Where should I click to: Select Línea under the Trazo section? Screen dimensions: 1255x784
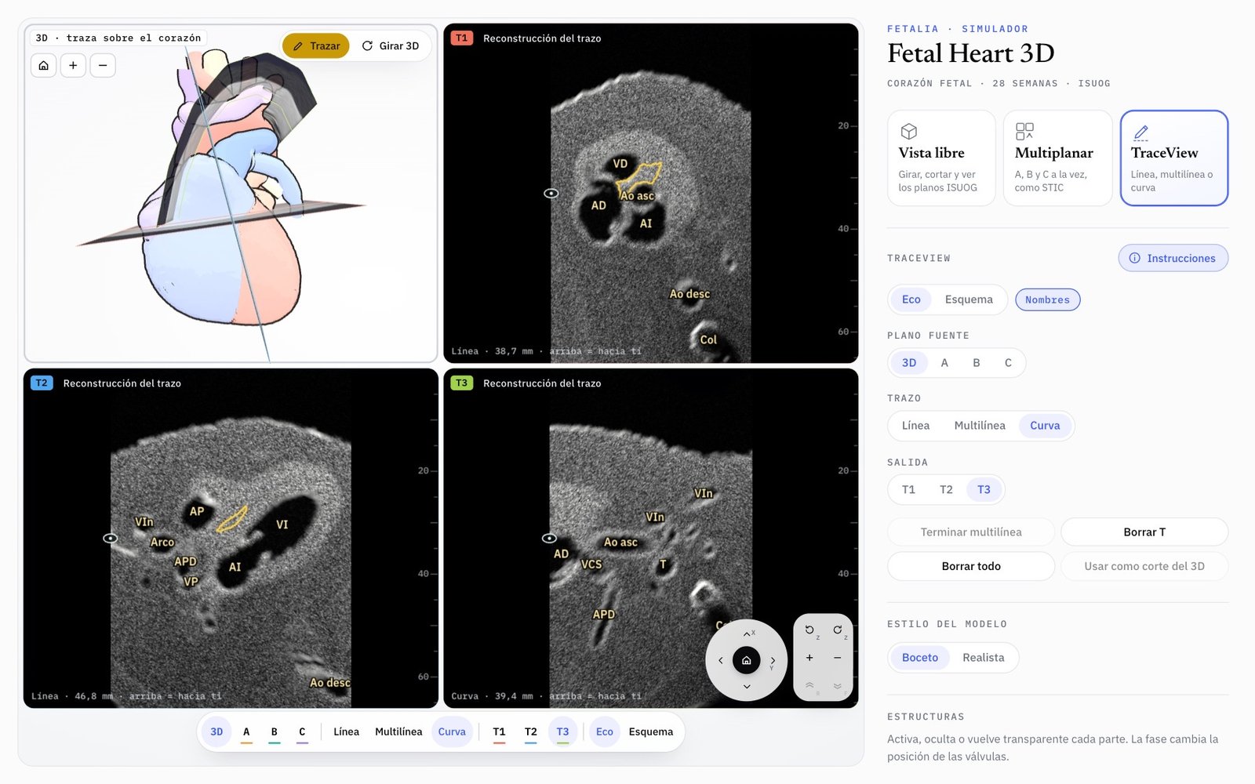[x=915, y=426]
